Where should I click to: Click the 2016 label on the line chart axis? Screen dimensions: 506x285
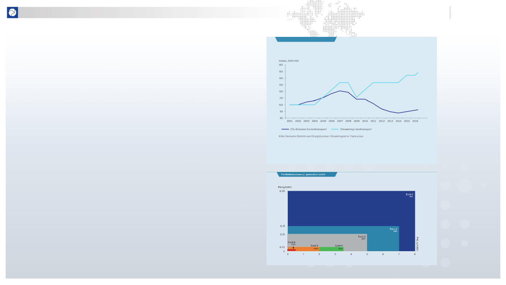[x=415, y=121]
